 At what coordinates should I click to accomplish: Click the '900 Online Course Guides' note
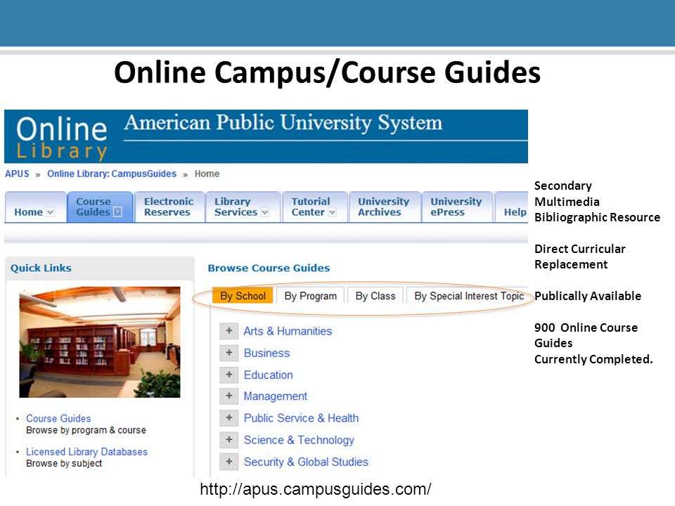coord(586,335)
